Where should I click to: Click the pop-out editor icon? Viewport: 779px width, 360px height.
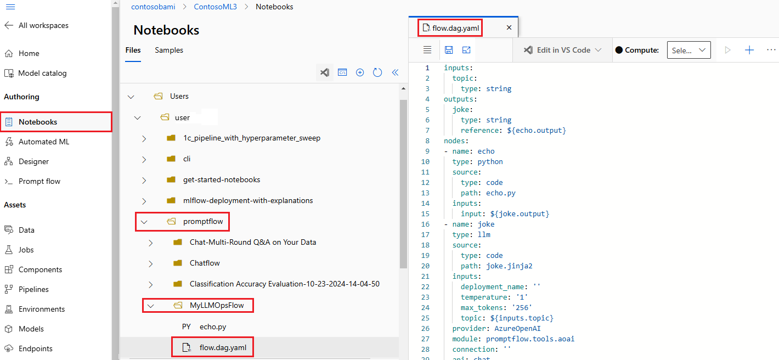[466, 50]
